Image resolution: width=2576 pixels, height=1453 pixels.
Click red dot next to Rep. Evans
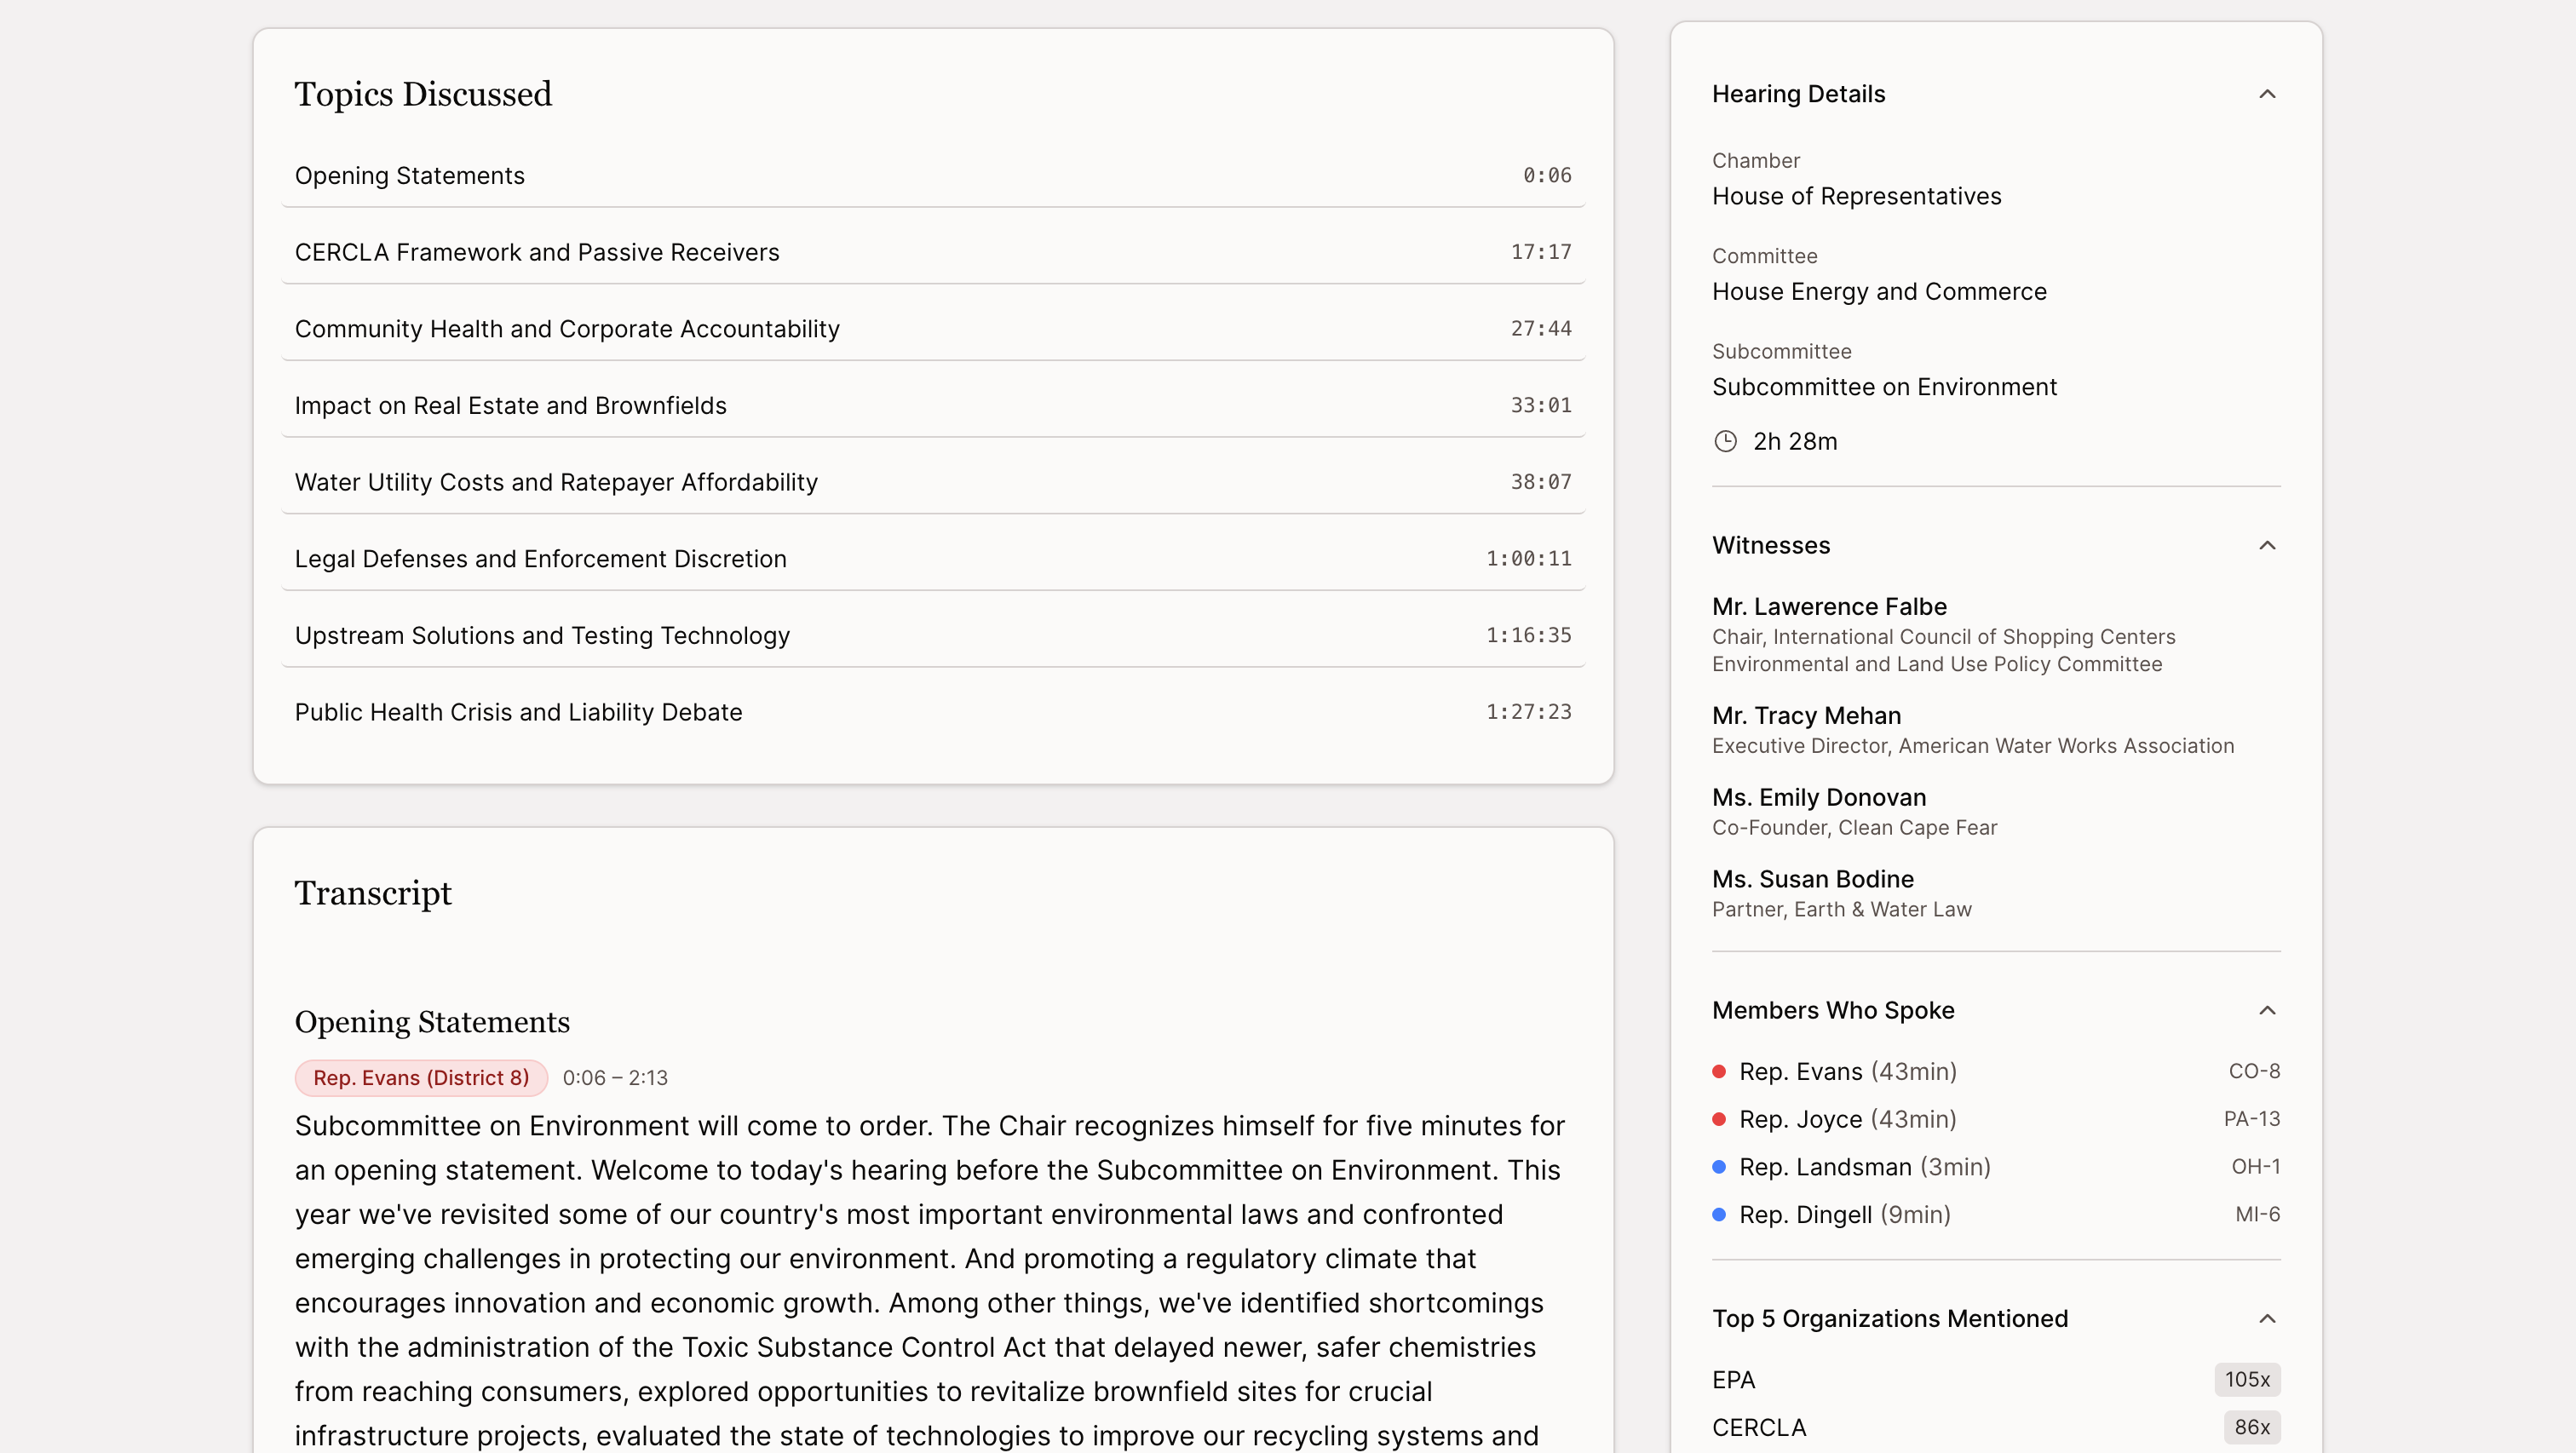[1719, 1071]
